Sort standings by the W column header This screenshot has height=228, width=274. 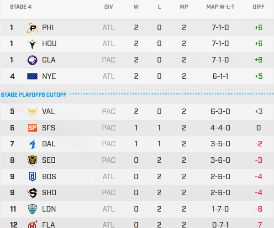coord(136,7)
